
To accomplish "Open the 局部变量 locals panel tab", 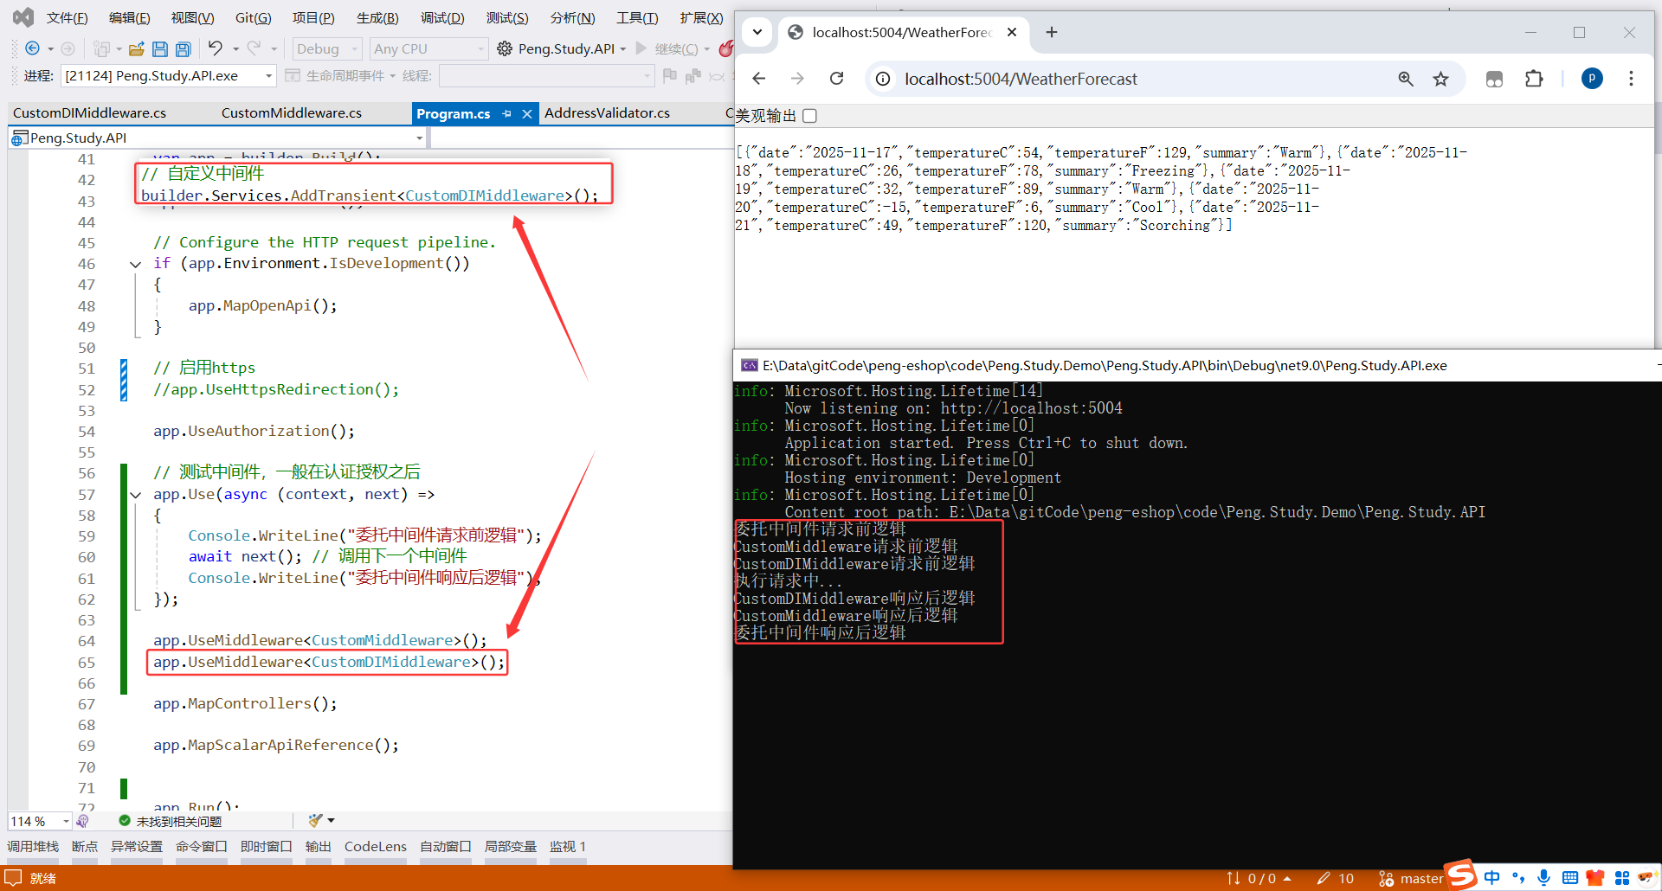I will [511, 846].
